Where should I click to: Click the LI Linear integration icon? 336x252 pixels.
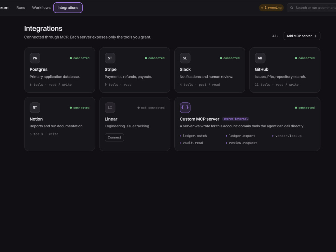point(110,108)
